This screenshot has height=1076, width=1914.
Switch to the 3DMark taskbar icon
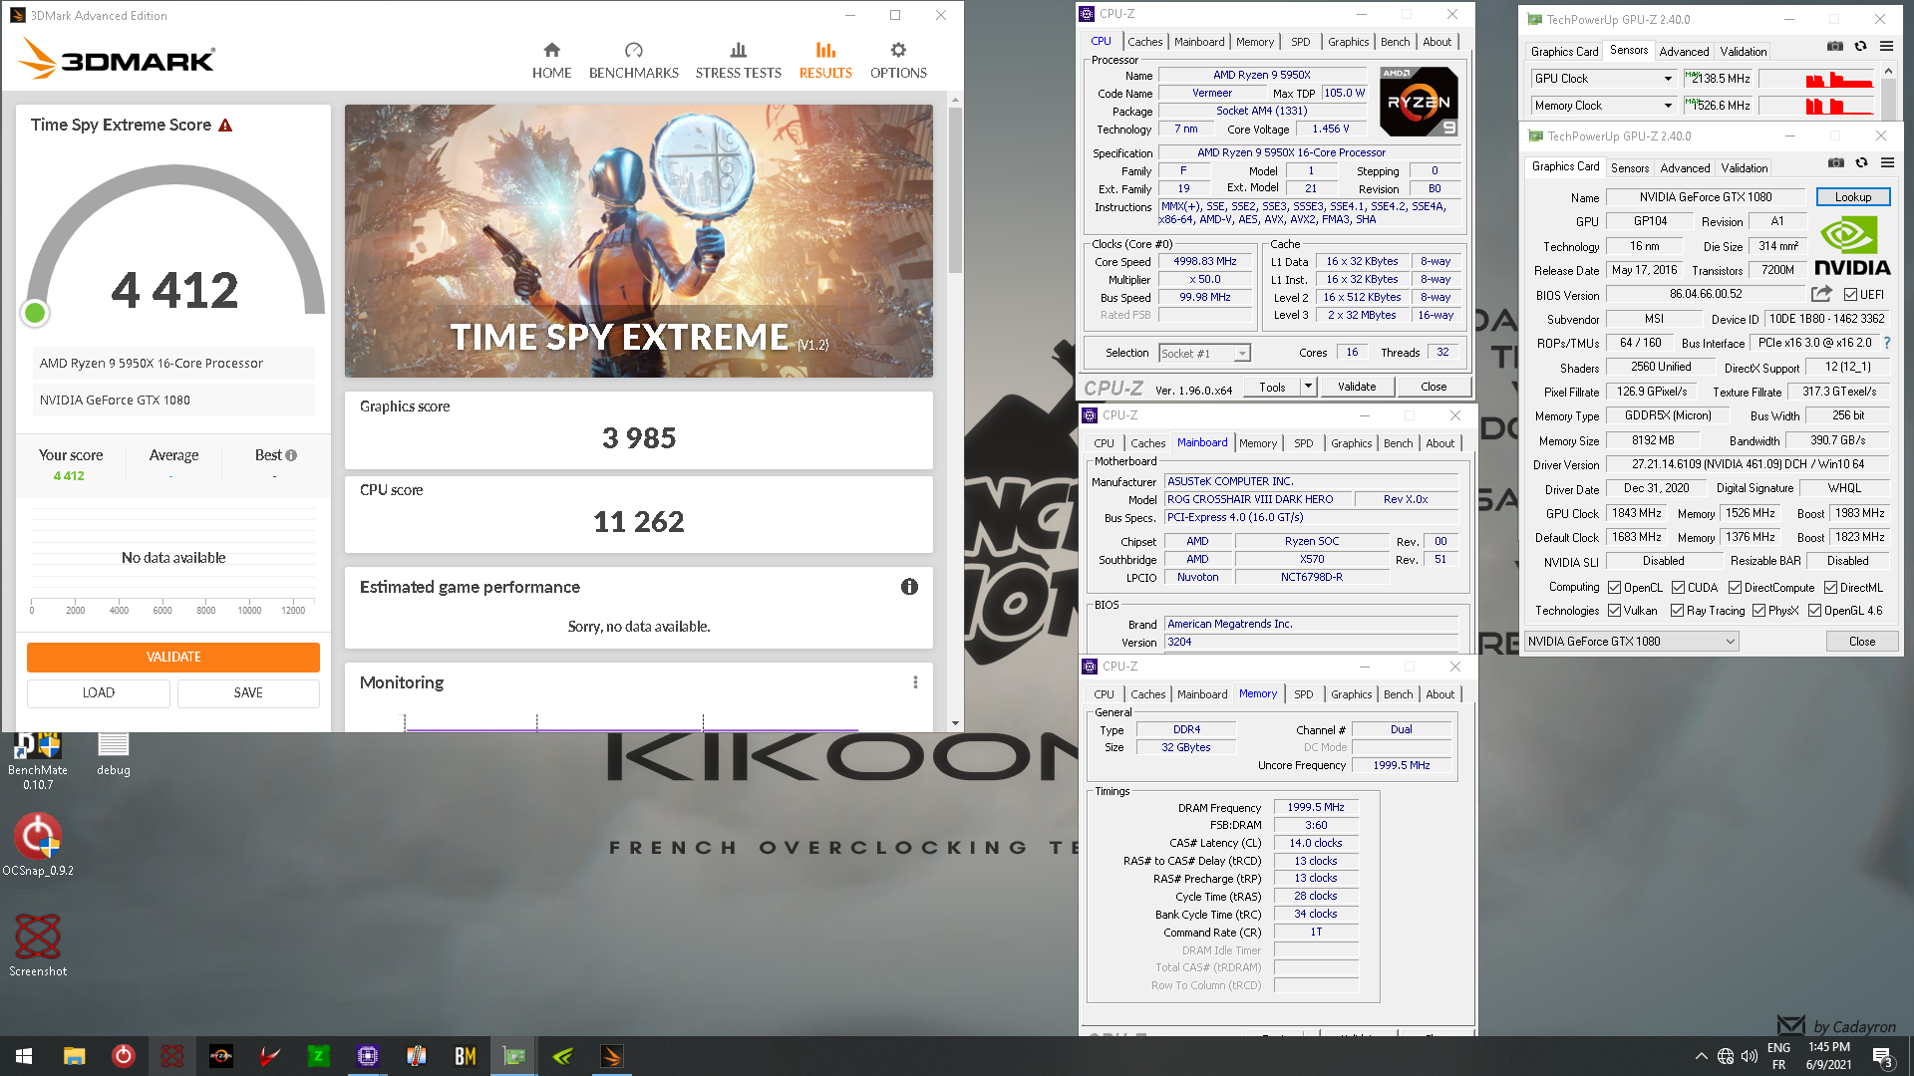pos(612,1056)
